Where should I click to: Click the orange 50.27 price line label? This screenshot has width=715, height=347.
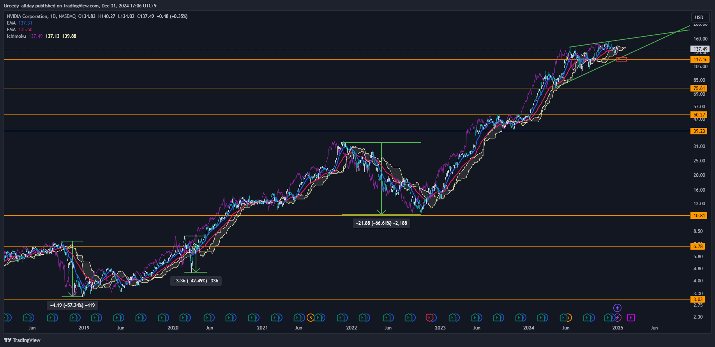(x=699, y=115)
